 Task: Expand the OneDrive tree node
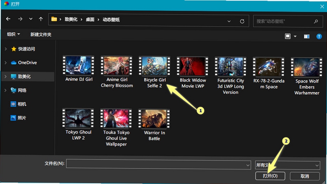[x=6, y=63]
